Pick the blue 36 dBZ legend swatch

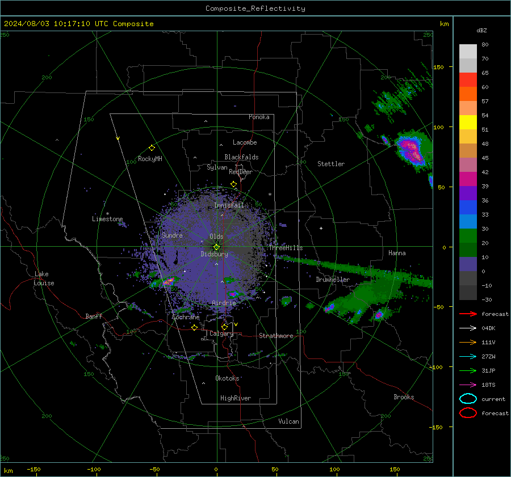tap(468, 208)
